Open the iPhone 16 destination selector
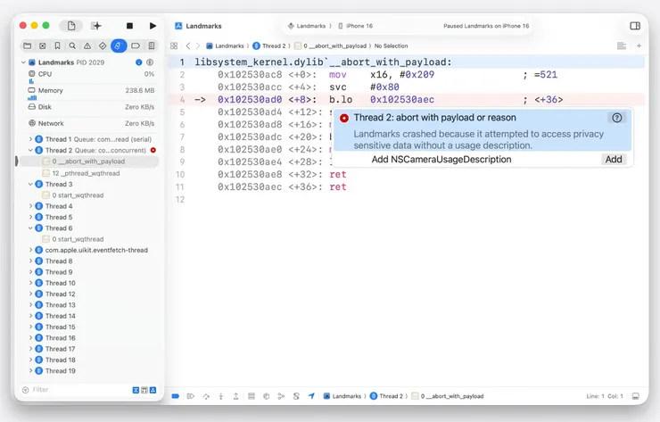This screenshot has width=660, height=422. coord(356,26)
